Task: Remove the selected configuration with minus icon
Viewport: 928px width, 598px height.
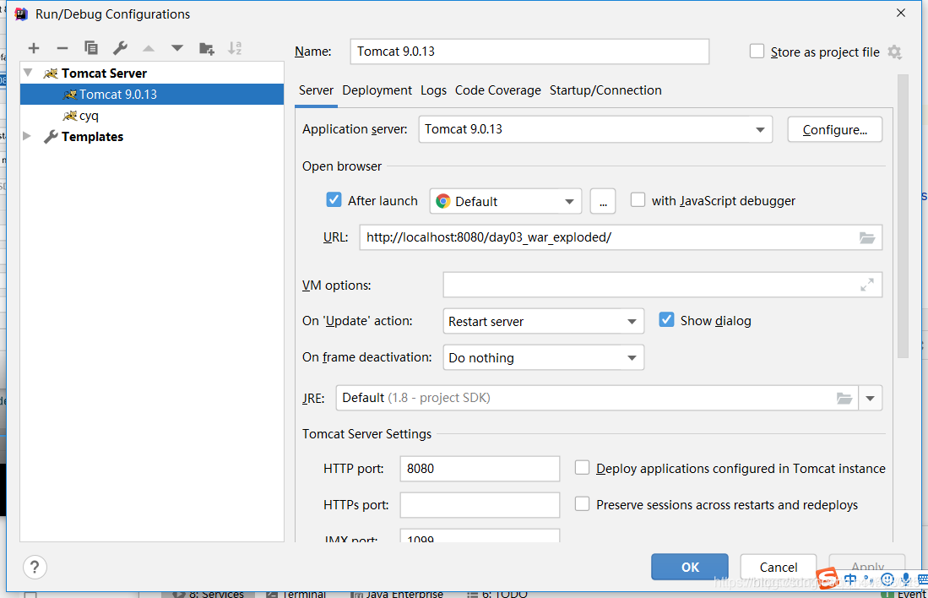Action: click(x=62, y=48)
